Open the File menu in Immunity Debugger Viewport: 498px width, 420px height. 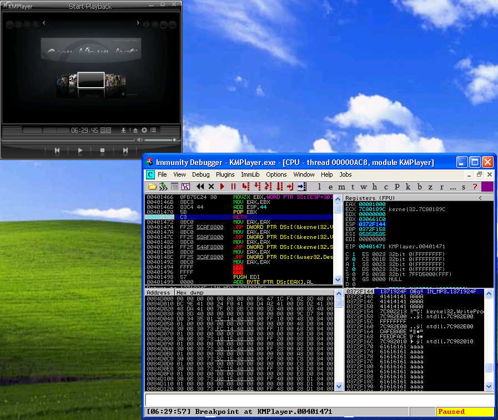162,174
